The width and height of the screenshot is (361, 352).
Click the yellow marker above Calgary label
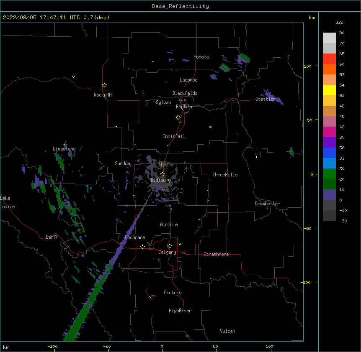[170, 246]
